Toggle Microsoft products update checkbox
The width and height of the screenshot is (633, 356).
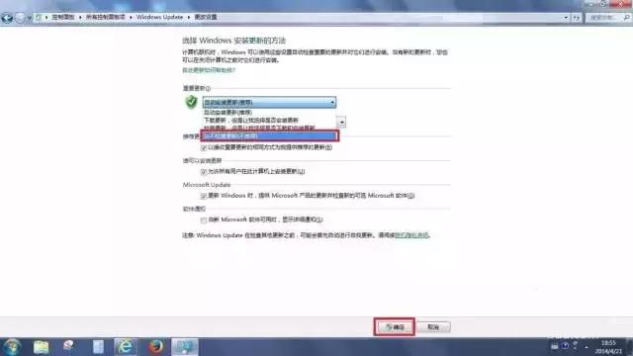204,196
